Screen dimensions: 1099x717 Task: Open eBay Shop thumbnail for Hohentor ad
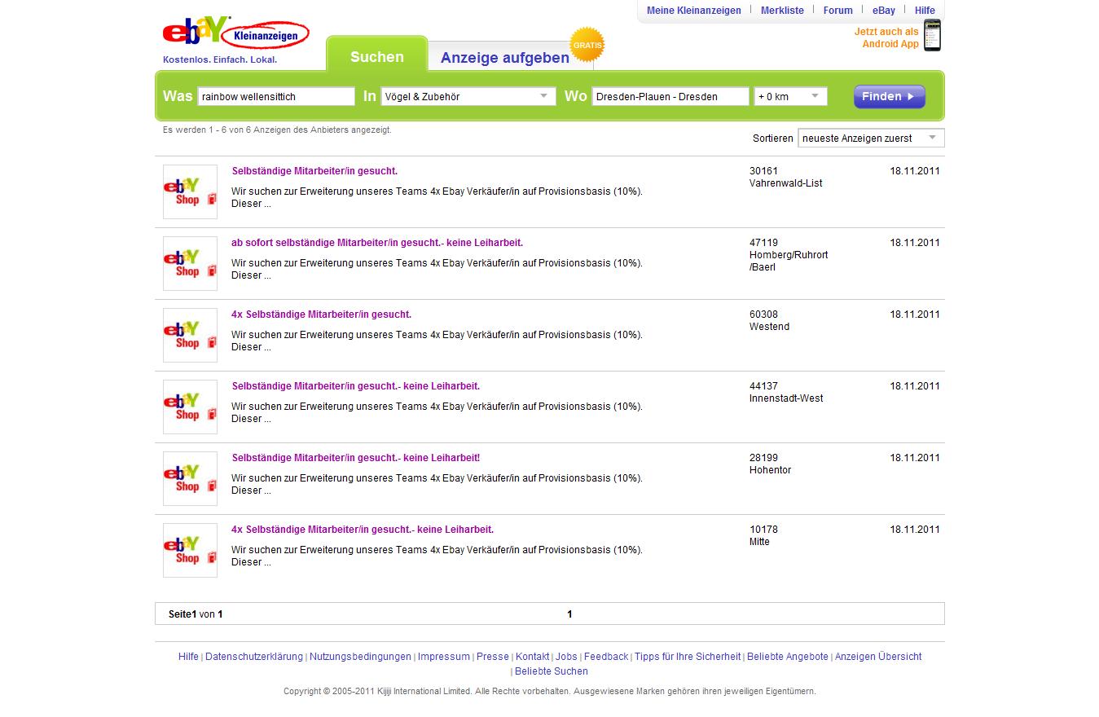(x=190, y=478)
